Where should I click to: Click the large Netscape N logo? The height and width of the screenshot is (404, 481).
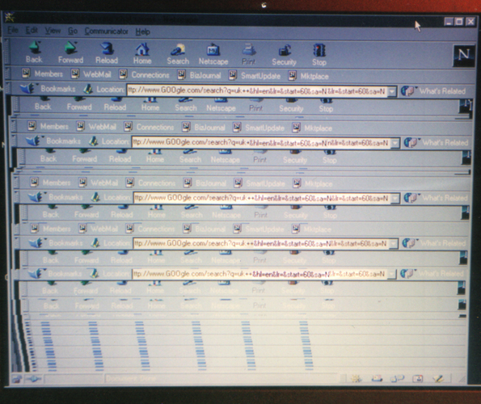tap(464, 56)
